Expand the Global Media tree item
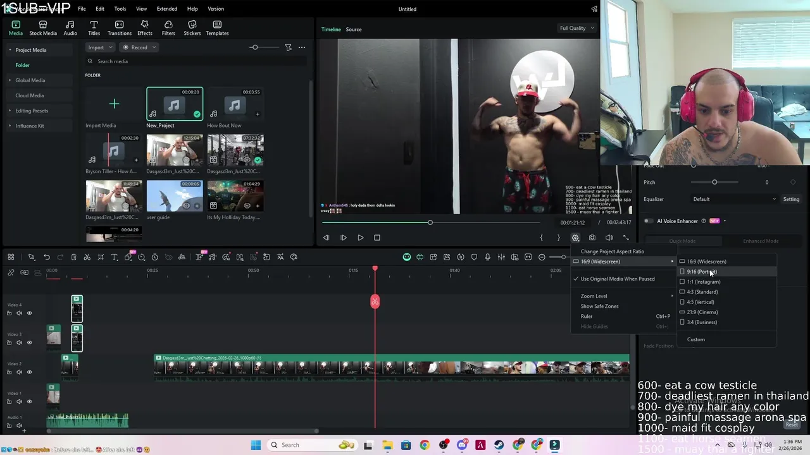 (9, 80)
